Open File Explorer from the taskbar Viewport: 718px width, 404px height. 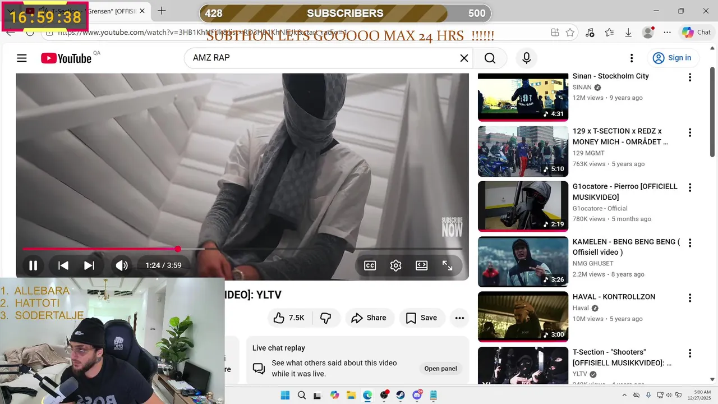tap(351, 395)
